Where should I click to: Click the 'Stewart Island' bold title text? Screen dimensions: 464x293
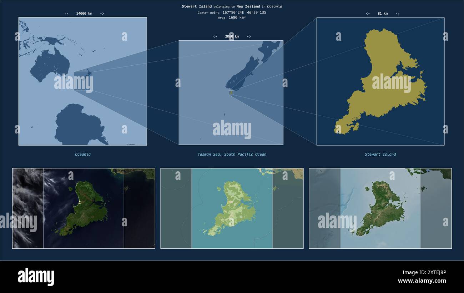point(197,6)
